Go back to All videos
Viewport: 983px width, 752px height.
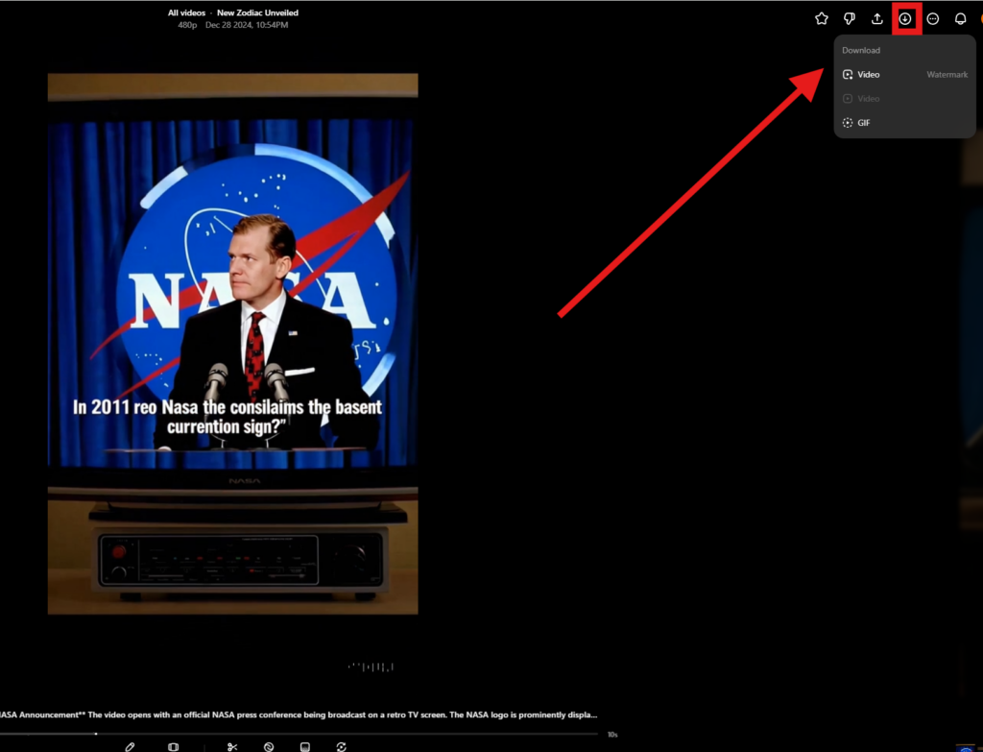click(186, 13)
